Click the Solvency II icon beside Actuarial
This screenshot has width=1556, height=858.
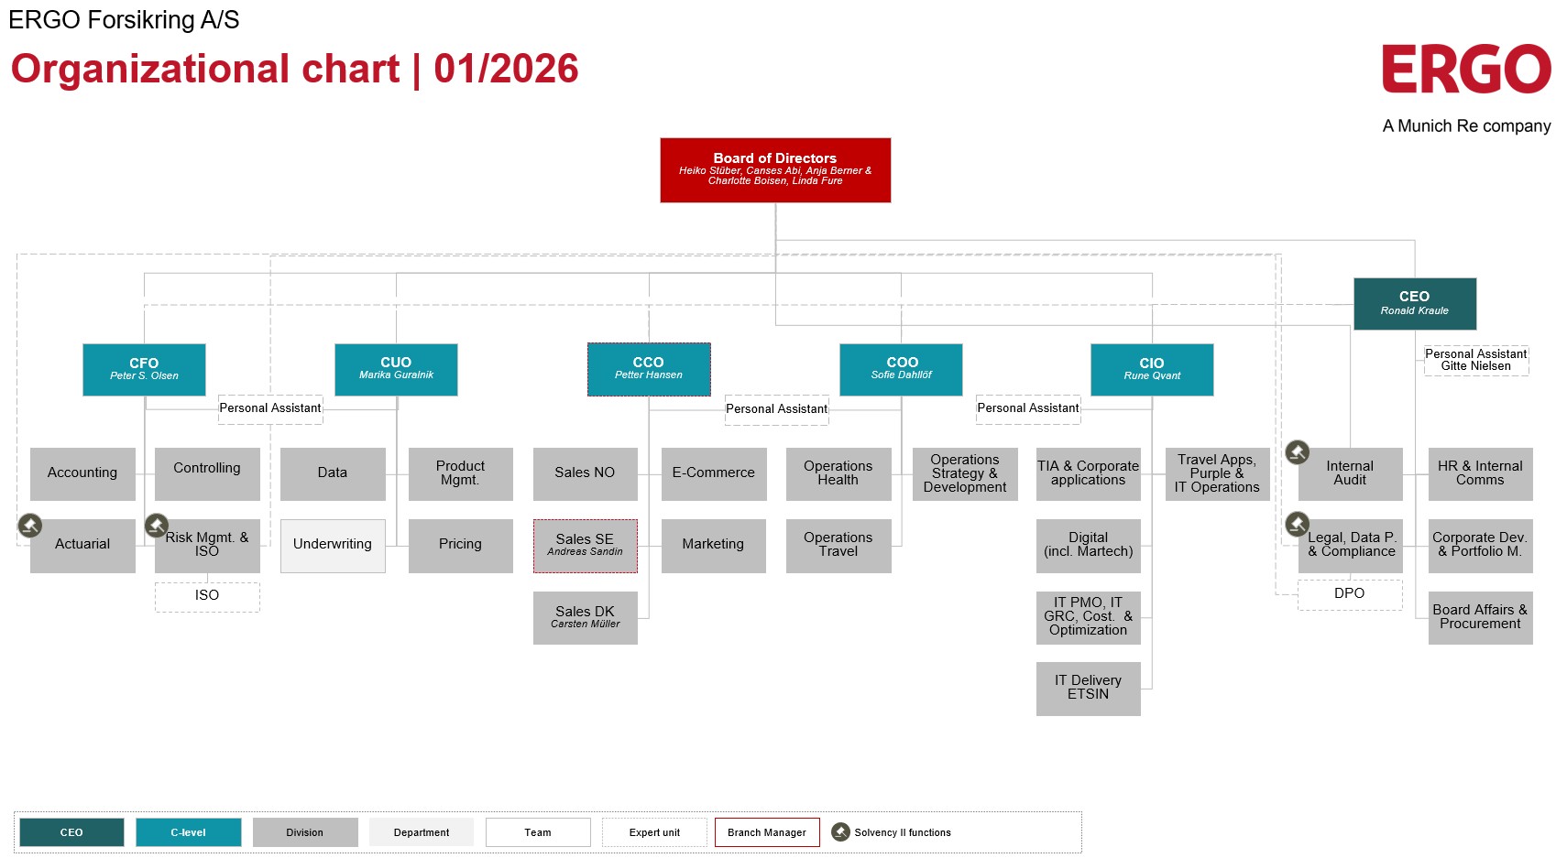pyautogui.click(x=29, y=526)
